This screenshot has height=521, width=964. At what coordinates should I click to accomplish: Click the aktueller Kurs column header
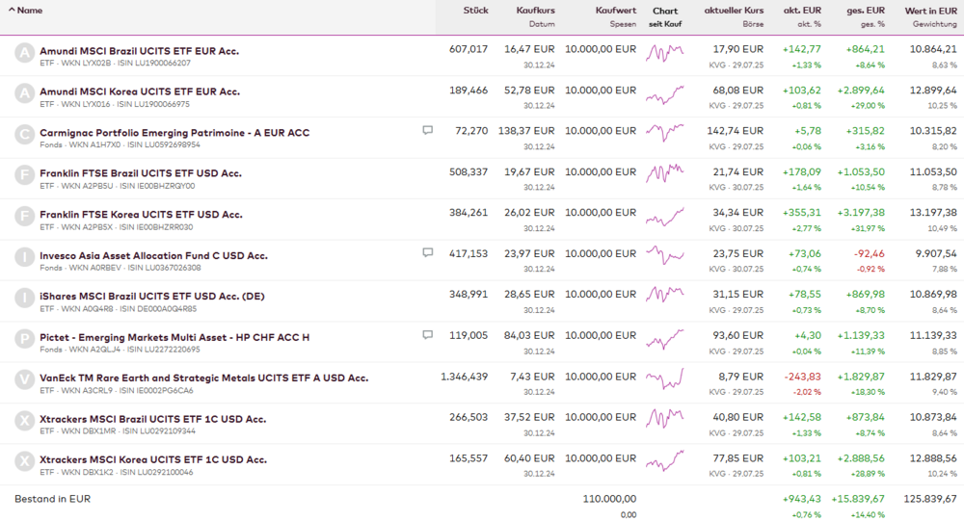point(734,11)
